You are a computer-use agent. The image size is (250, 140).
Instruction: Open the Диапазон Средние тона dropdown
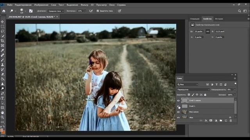click(x=56, y=11)
